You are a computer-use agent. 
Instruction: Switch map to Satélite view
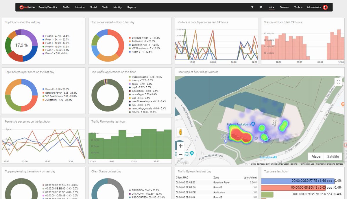tap(333, 157)
